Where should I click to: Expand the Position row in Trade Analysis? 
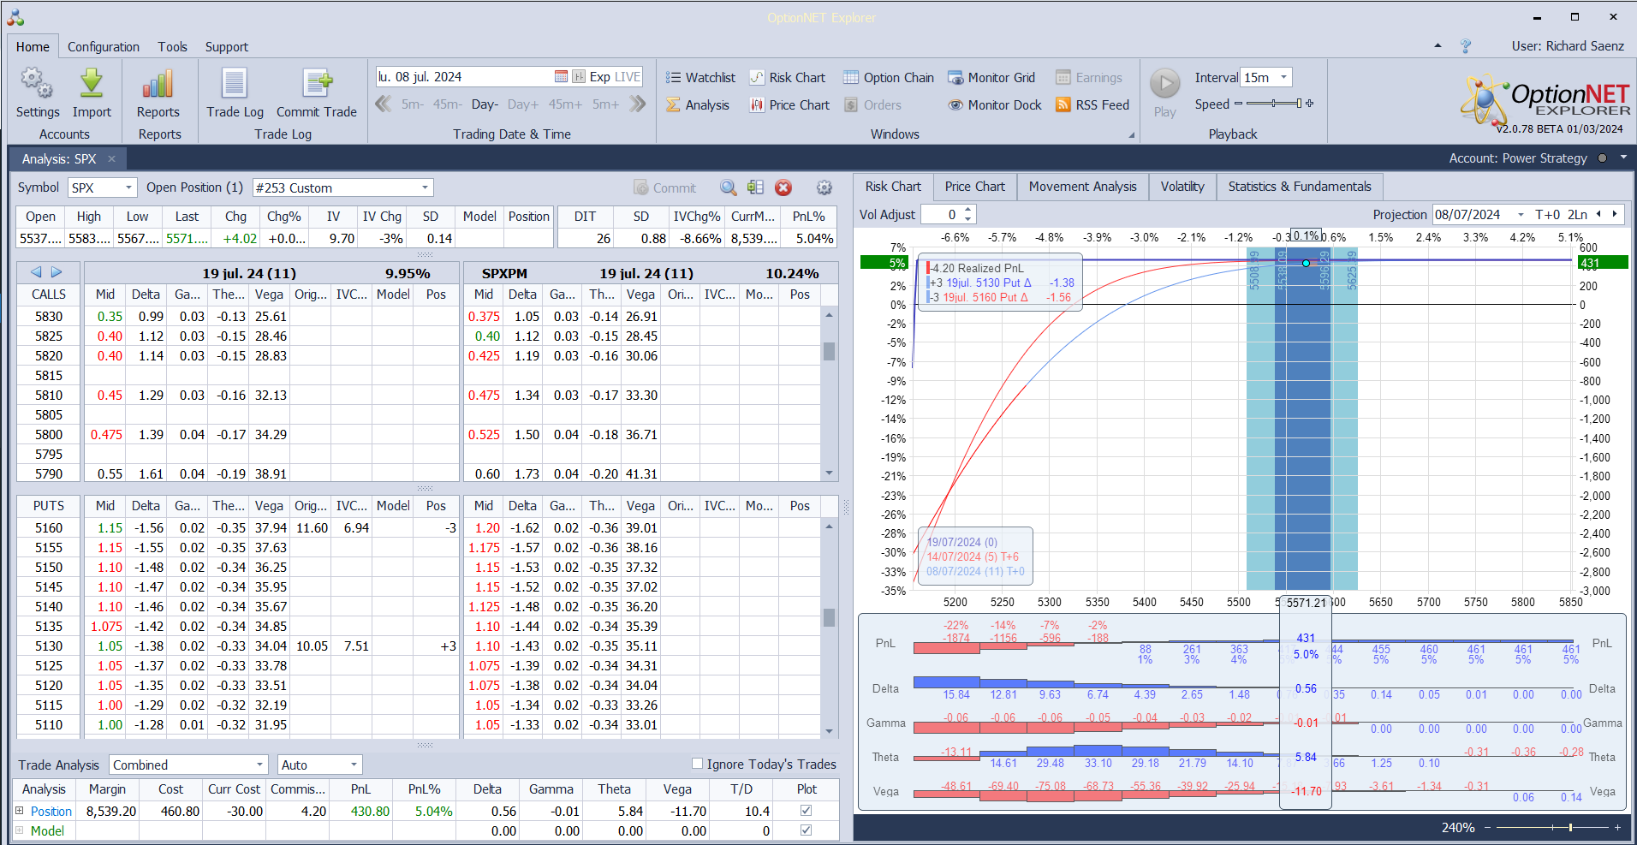tap(20, 811)
